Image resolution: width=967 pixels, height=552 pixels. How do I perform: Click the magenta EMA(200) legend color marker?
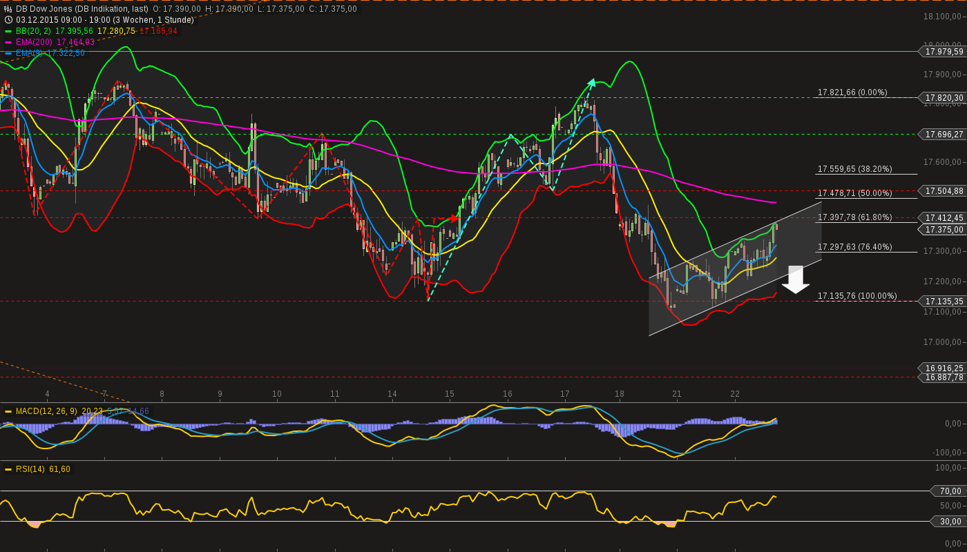coord(8,42)
